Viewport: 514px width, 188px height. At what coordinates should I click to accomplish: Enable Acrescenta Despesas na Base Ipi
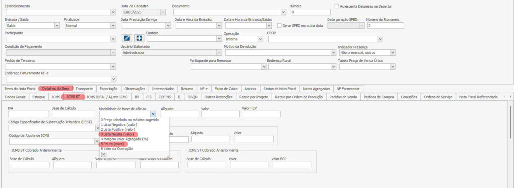337,6
